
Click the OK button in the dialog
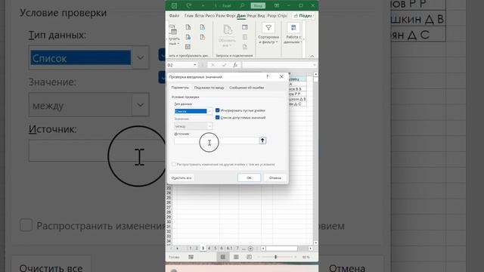249,178
